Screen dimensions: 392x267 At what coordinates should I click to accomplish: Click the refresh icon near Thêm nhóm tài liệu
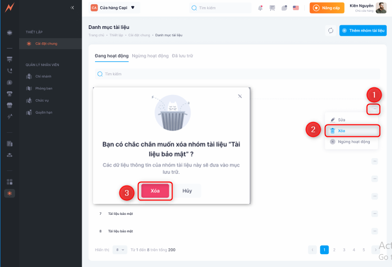point(331,30)
